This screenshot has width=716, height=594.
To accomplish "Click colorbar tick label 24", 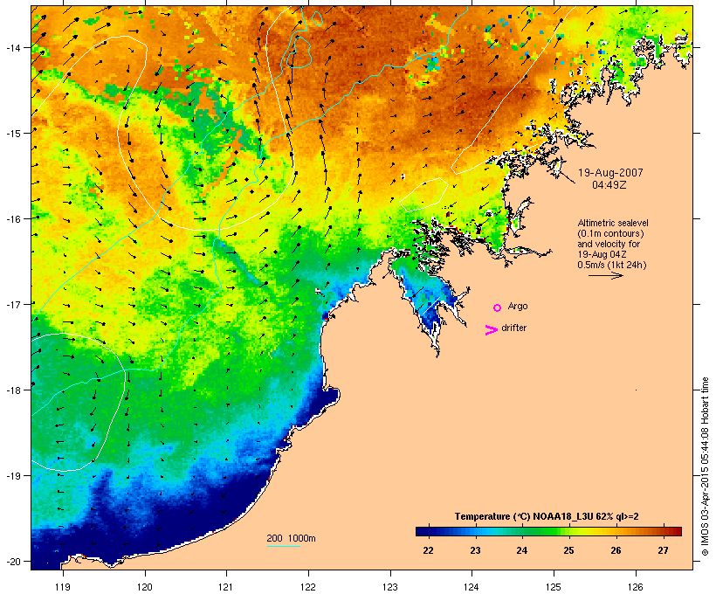I will 522,550.
